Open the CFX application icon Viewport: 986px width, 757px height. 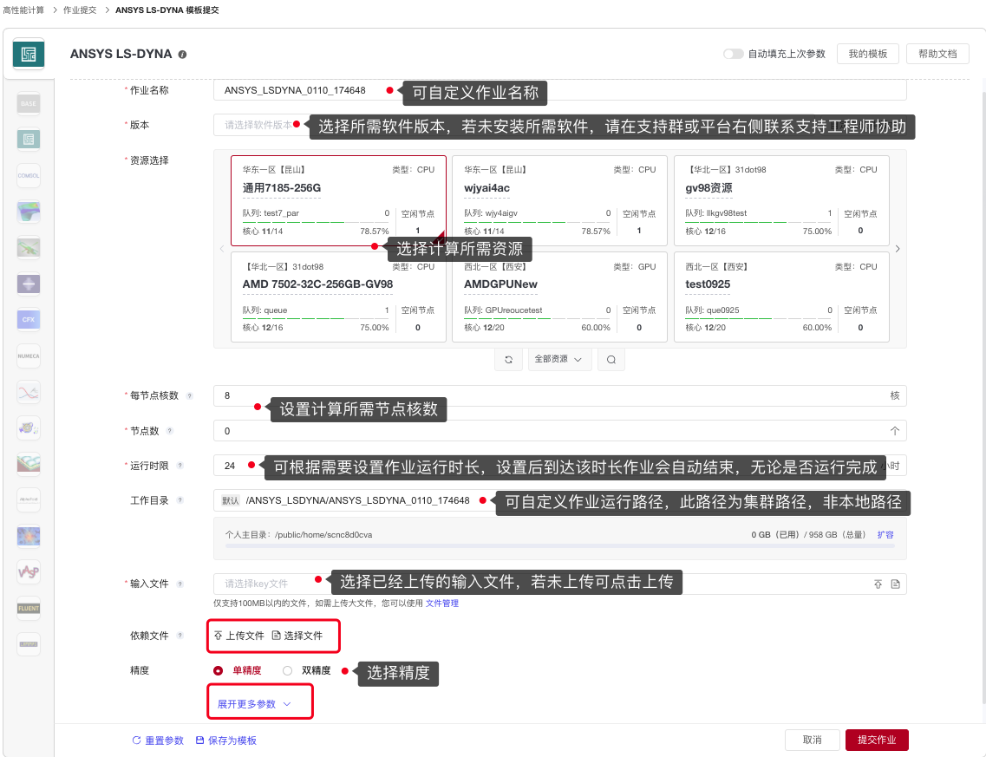pyautogui.click(x=29, y=319)
